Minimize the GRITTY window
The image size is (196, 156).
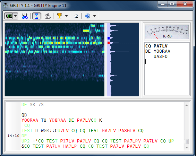coord(163,4)
